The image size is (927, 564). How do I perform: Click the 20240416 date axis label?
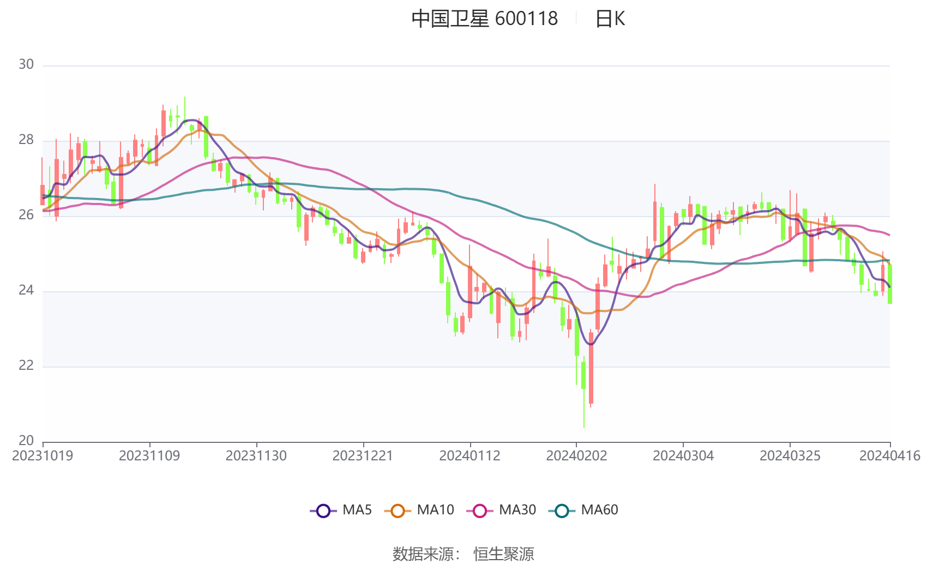pyautogui.click(x=889, y=456)
